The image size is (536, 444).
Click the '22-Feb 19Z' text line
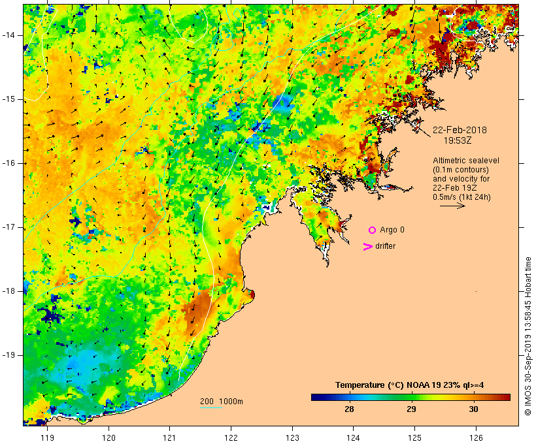coord(455,188)
